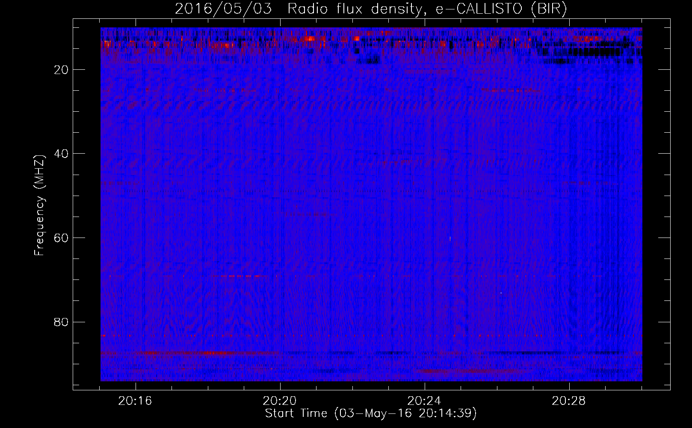Image resolution: width=692 pixels, height=428 pixels.
Task: Click the spectrogram image area
Action: (371, 204)
